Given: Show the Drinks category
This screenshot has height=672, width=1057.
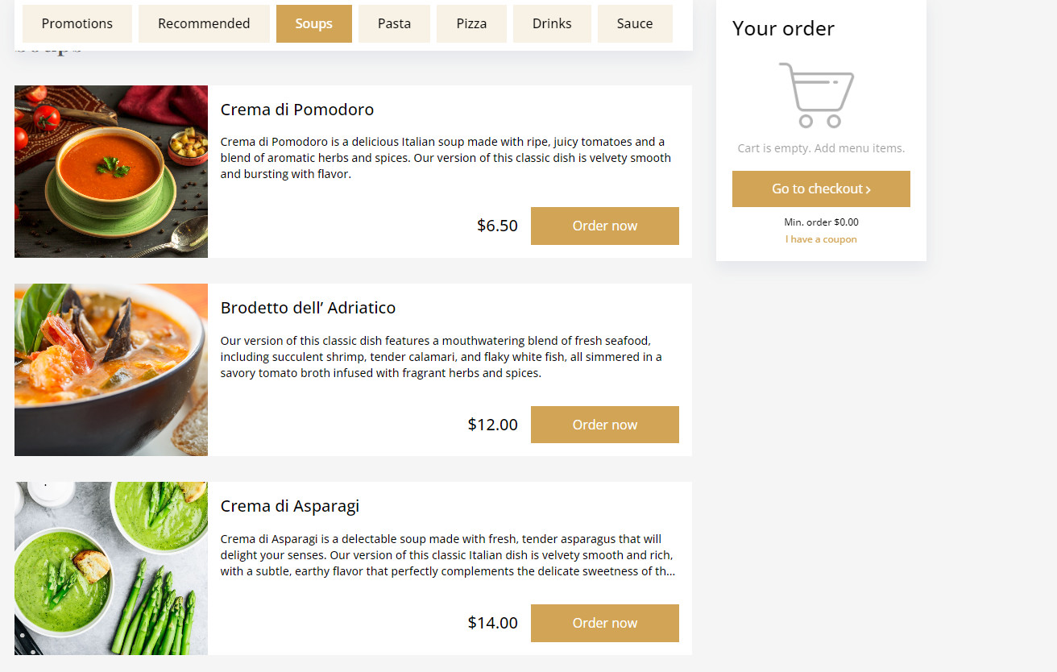Looking at the screenshot, I should click(x=552, y=23).
